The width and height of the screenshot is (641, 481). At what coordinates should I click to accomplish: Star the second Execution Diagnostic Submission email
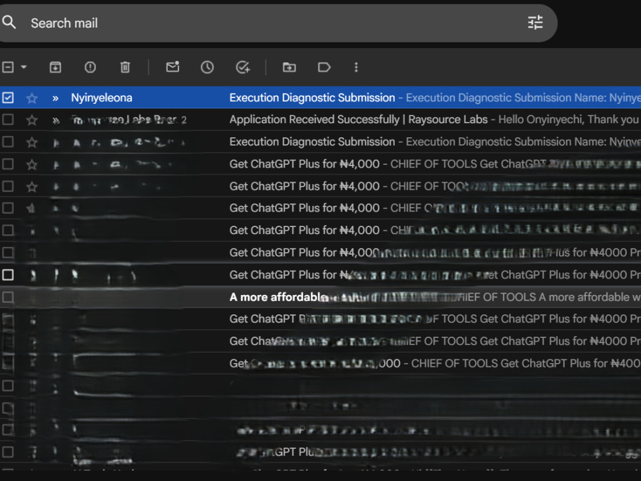pyautogui.click(x=32, y=142)
